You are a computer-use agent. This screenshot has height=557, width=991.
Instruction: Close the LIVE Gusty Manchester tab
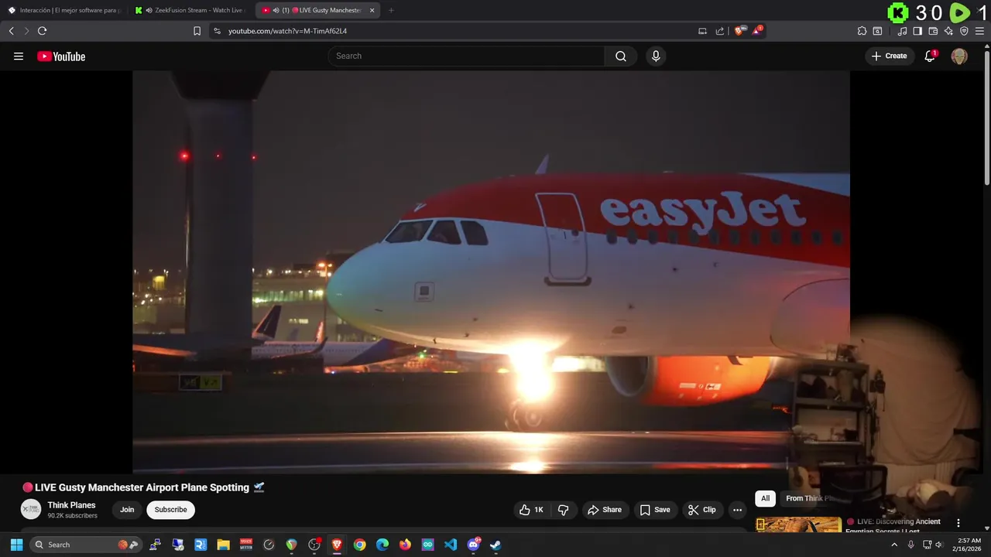372,10
